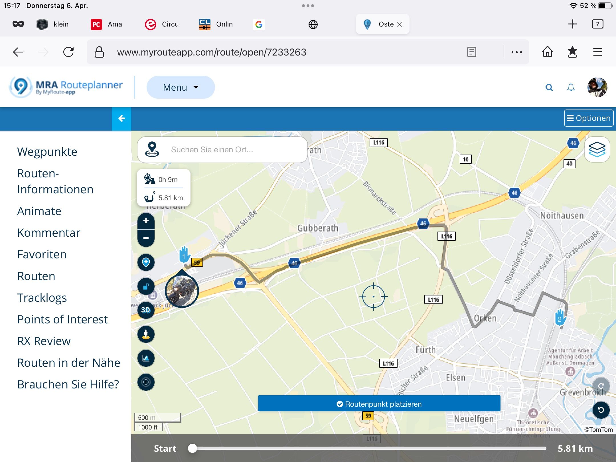Open Kommentar section
The image size is (616, 462).
click(x=49, y=233)
